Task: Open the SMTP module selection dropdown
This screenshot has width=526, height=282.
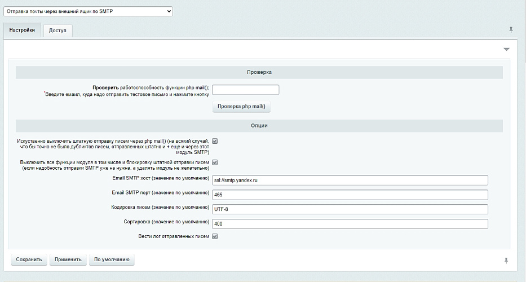Action: click(x=88, y=11)
